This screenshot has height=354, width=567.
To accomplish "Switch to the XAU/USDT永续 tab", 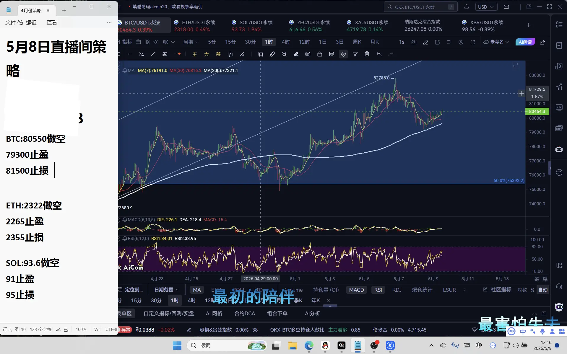I will point(368,26).
